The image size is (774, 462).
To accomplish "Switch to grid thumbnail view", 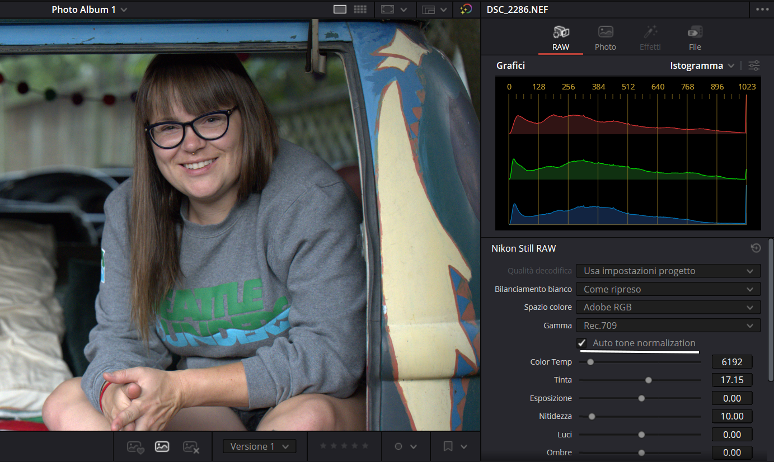I will pos(360,10).
